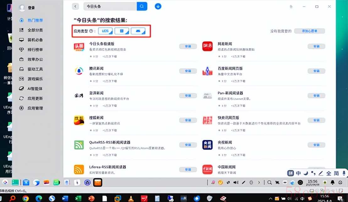Open the bell notification icon in UOS tray
The image size is (348, 202).
tap(333, 183)
